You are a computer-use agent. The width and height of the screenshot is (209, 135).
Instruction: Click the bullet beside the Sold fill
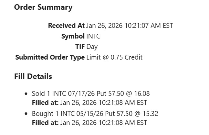click(x=26, y=94)
